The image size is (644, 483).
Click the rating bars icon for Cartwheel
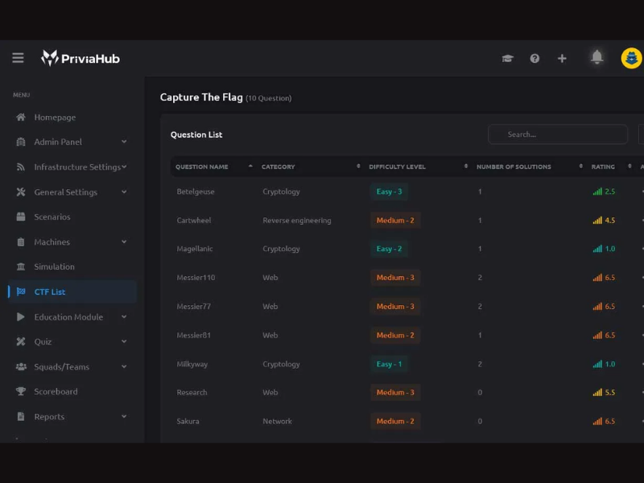tap(597, 220)
